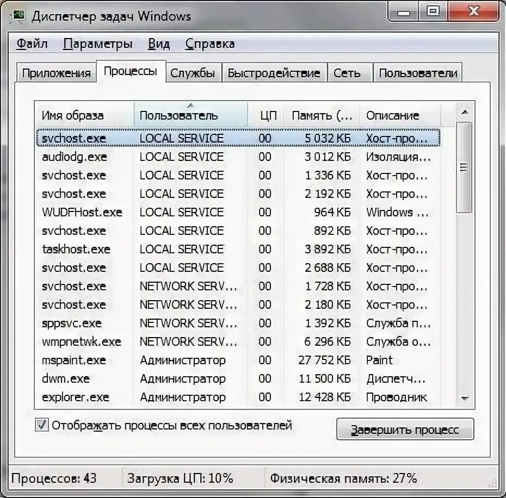Viewport: 506px width, 498px height.
Task: Sort by Пользователь column header
Action: [191, 115]
